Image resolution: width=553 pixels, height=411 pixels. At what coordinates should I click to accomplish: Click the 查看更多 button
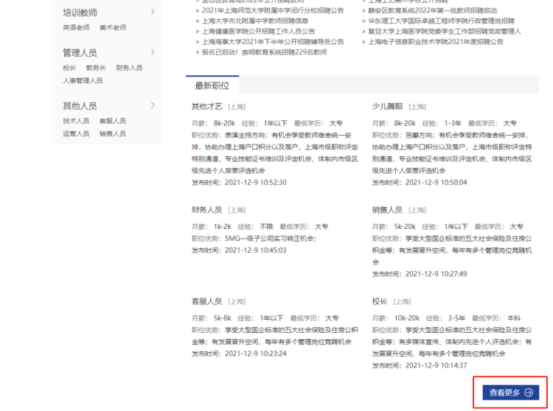[510, 393]
